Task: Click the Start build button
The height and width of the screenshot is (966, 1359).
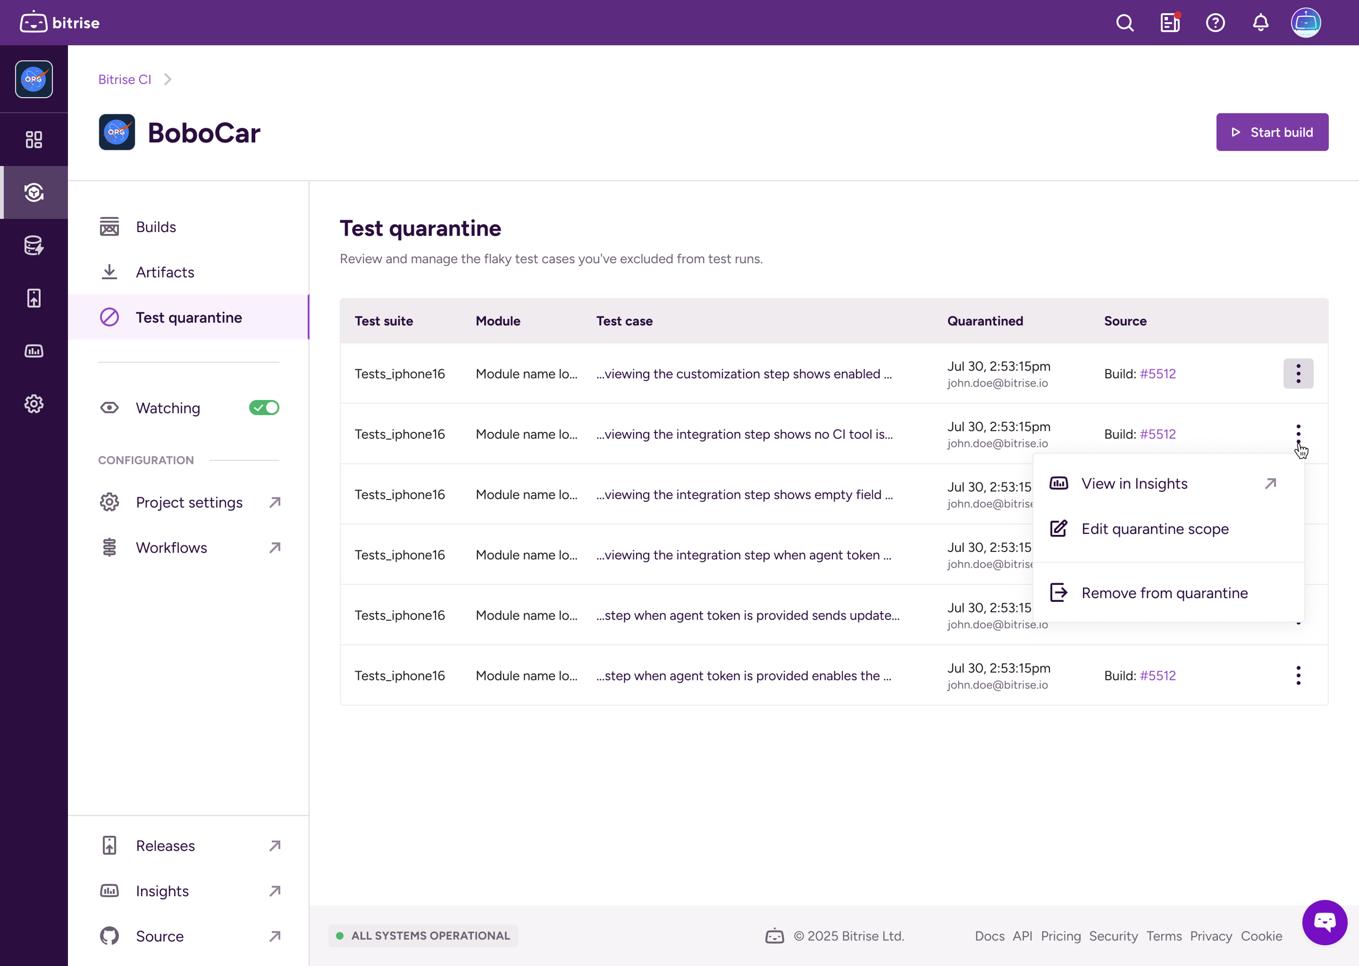Action: pos(1272,132)
